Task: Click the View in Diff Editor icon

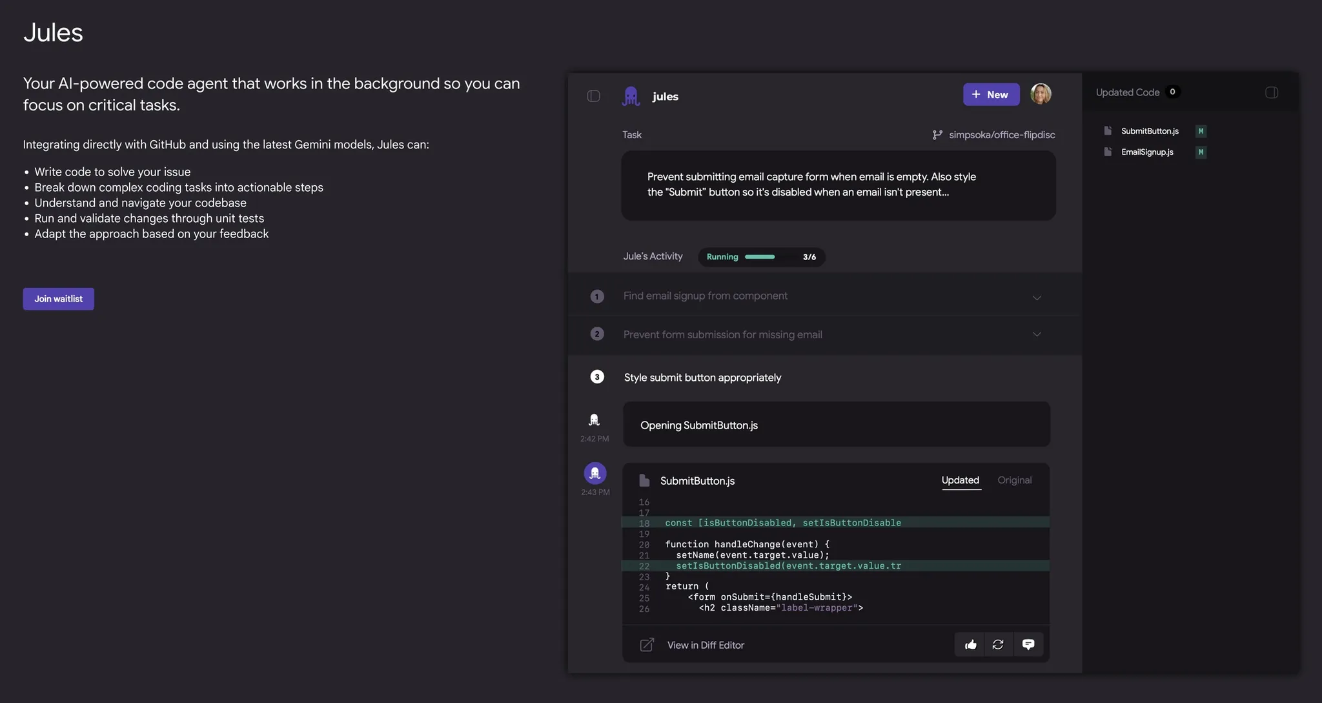Action: (647, 645)
